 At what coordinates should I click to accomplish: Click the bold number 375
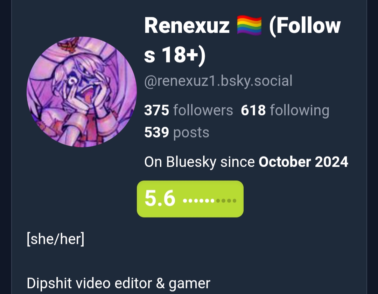(x=156, y=111)
